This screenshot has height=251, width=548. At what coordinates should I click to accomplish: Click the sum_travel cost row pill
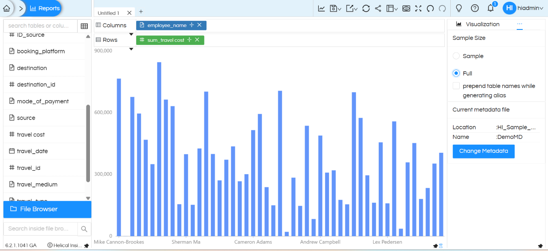[x=170, y=40]
